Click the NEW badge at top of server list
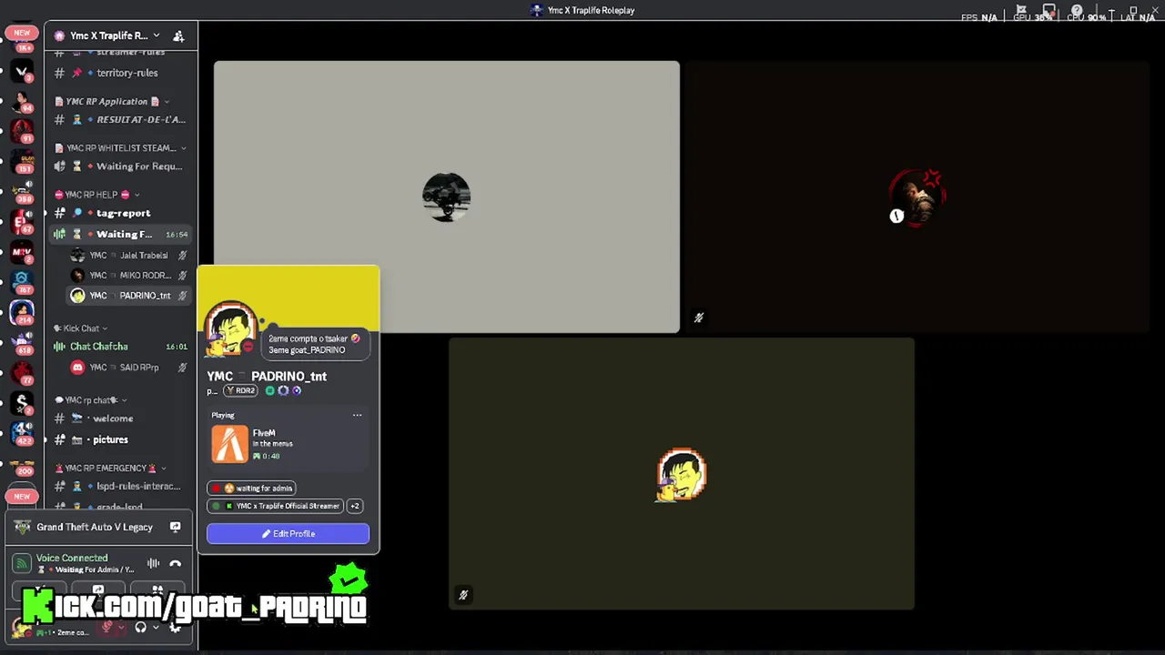Screen dimensions: 1165x655 [22, 33]
